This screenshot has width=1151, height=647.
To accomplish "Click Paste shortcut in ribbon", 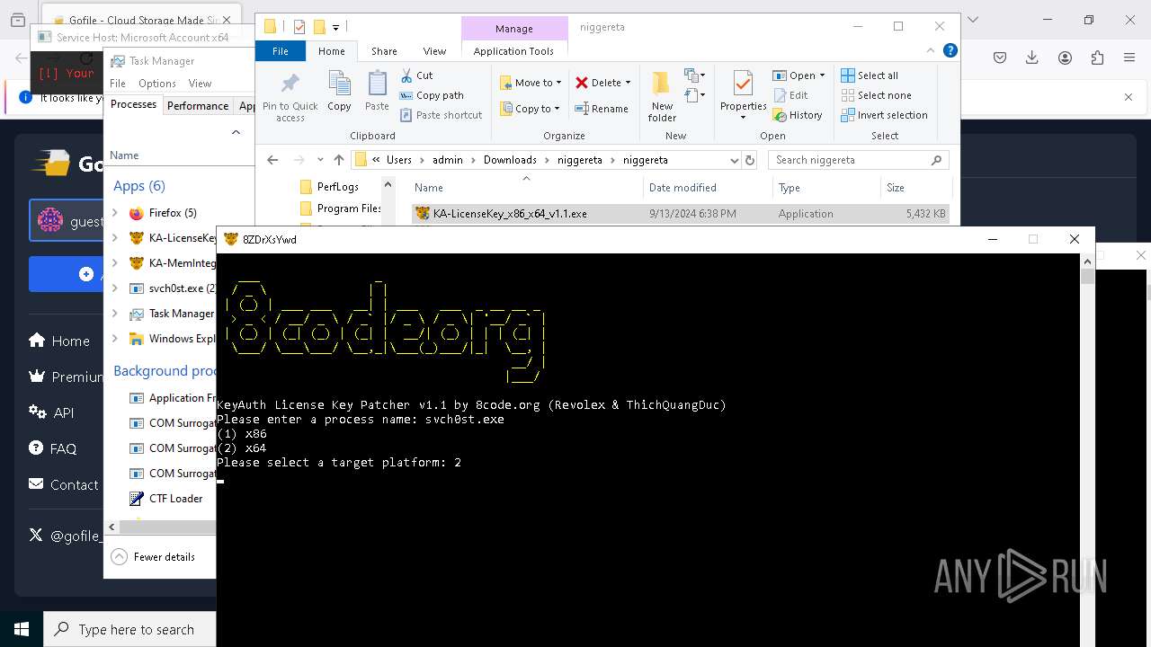I will point(441,115).
